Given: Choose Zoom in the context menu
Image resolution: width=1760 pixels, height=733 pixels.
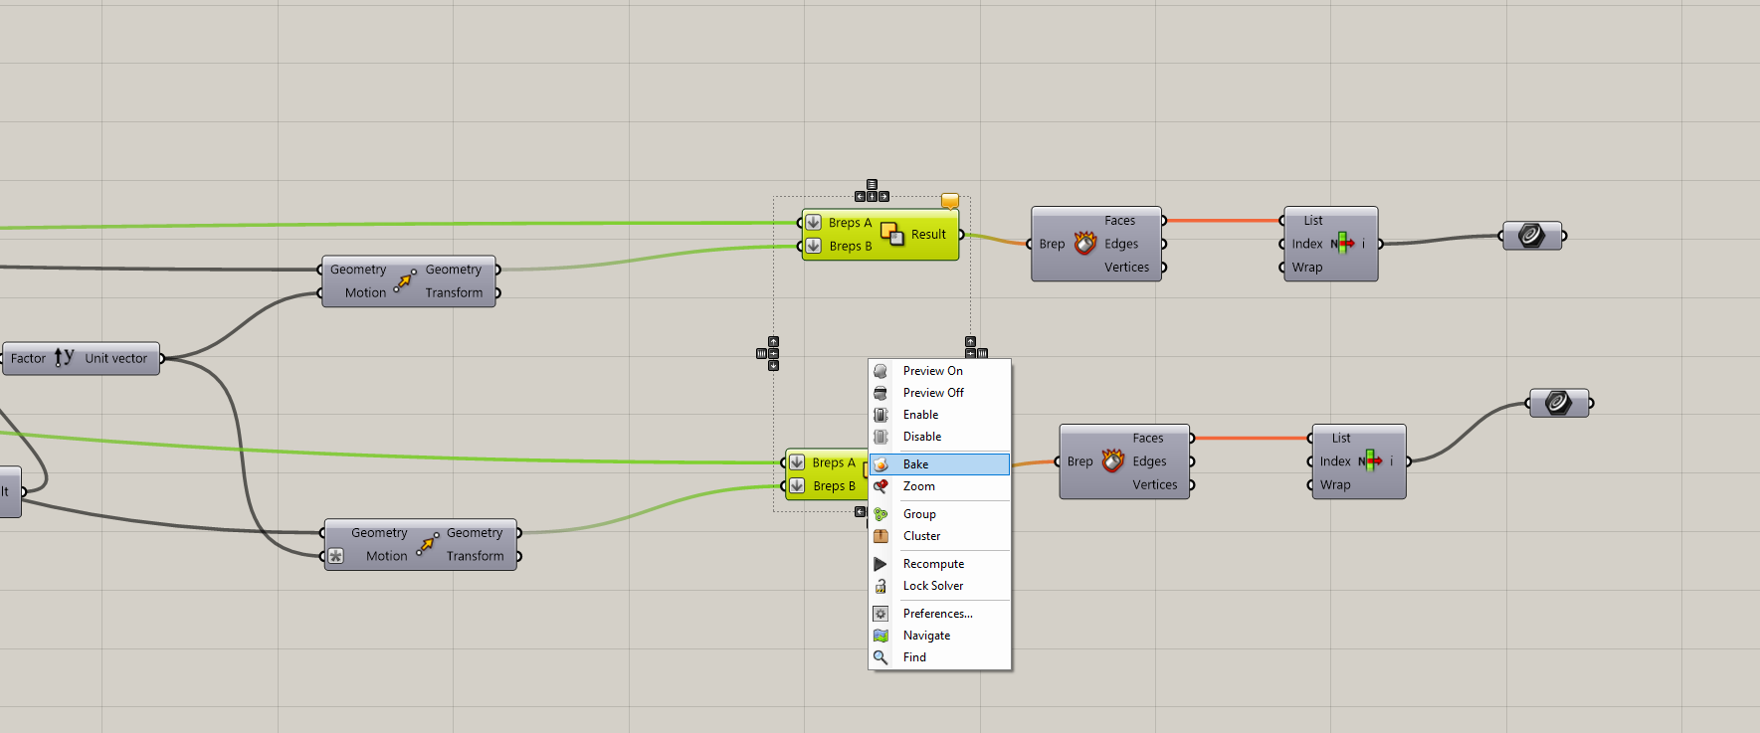Looking at the screenshot, I should [939, 486].
